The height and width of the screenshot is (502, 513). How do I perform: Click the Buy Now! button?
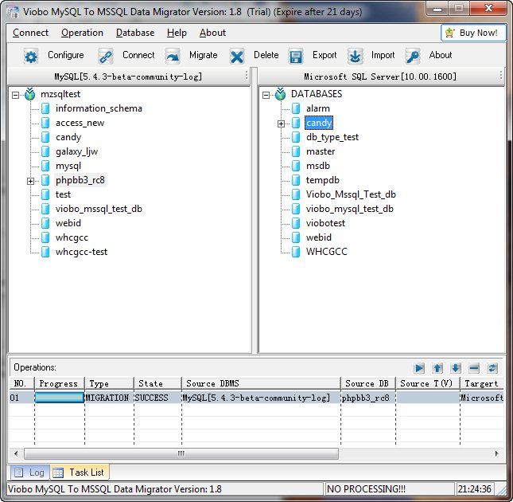click(473, 33)
